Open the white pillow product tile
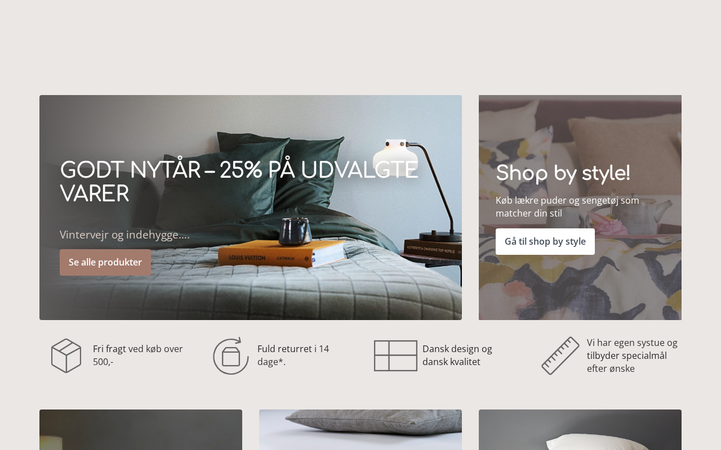The image size is (721, 450). 580,430
